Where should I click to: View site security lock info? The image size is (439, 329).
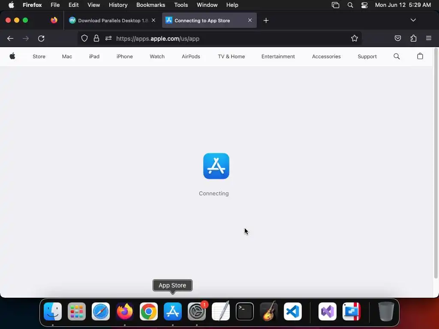click(x=96, y=38)
